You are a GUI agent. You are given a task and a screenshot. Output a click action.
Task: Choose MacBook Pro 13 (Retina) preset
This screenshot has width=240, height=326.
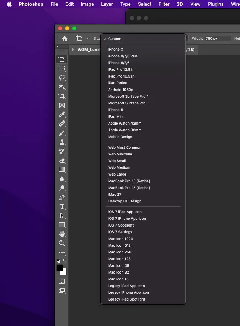point(143,181)
